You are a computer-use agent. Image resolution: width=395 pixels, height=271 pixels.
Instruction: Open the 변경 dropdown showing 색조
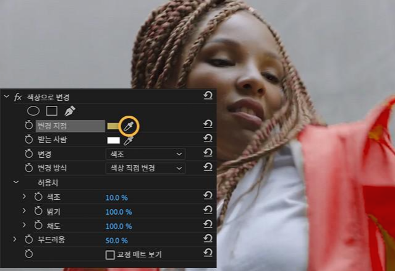point(145,154)
